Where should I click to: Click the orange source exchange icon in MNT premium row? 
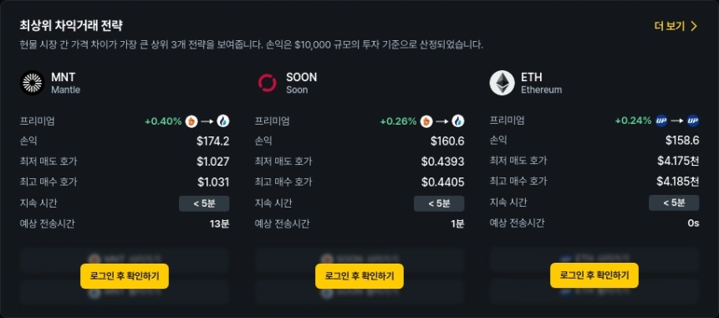191,121
